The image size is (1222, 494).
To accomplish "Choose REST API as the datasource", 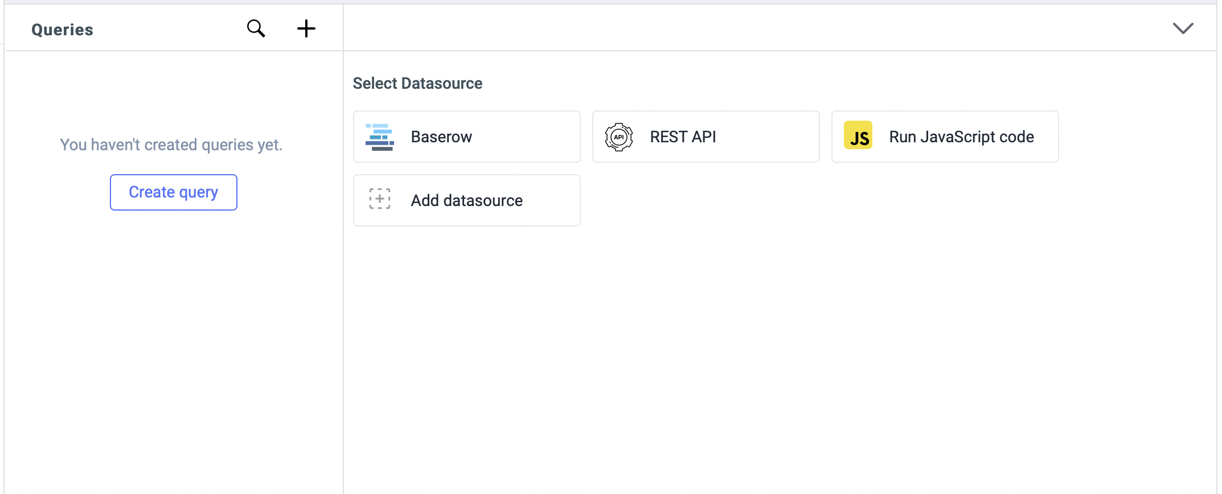I will coord(706,137).
